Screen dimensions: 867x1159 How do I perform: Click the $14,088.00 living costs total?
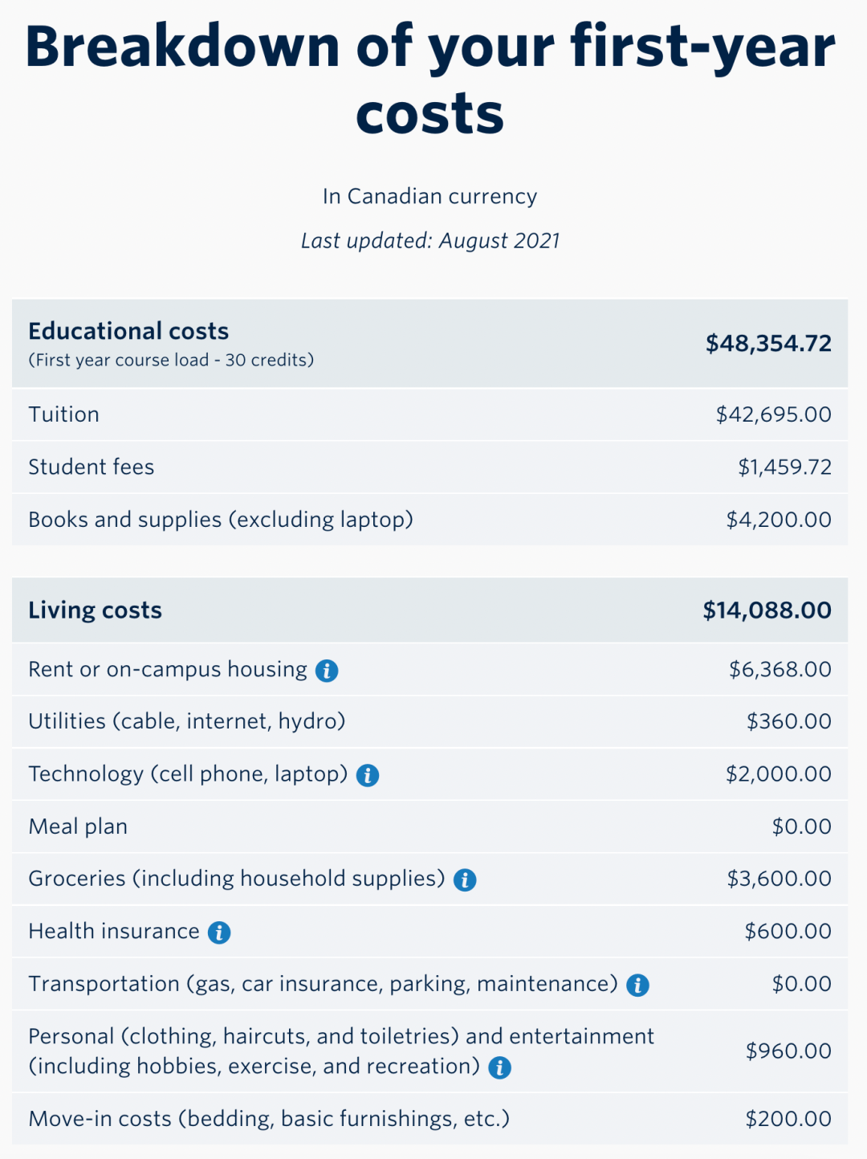tap(767, 610)
